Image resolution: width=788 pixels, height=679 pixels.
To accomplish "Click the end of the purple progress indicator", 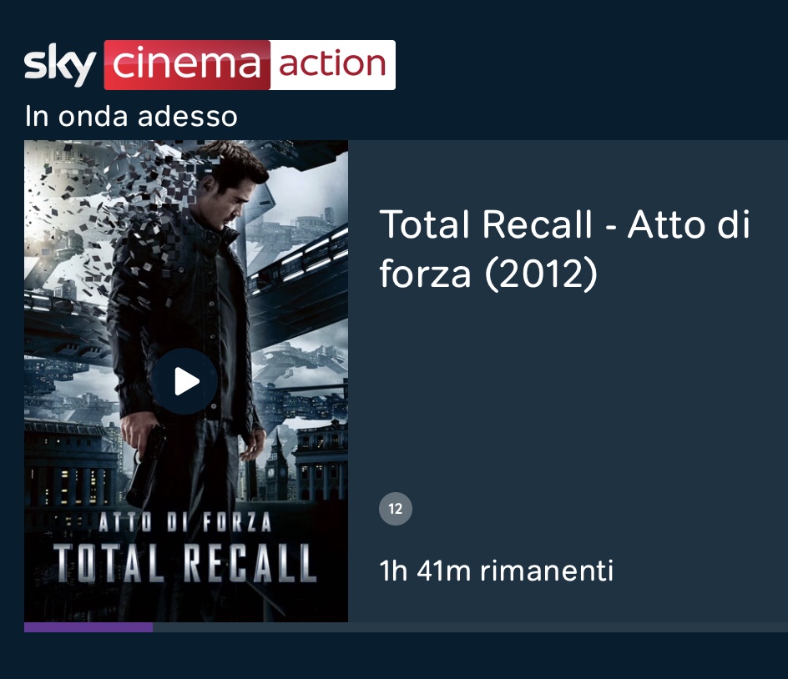I will (152, 627).
